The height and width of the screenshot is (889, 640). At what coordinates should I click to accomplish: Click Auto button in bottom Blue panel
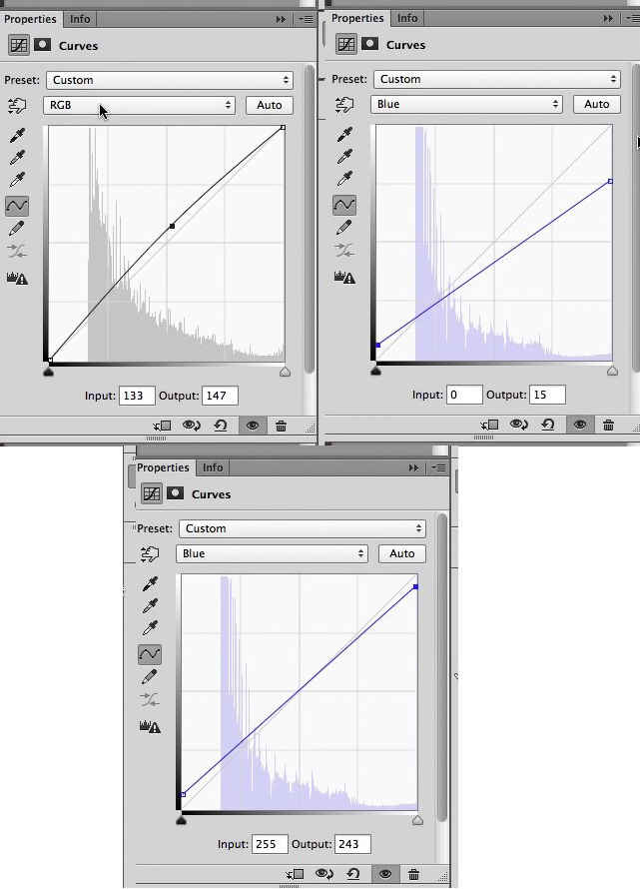point(402,553)
